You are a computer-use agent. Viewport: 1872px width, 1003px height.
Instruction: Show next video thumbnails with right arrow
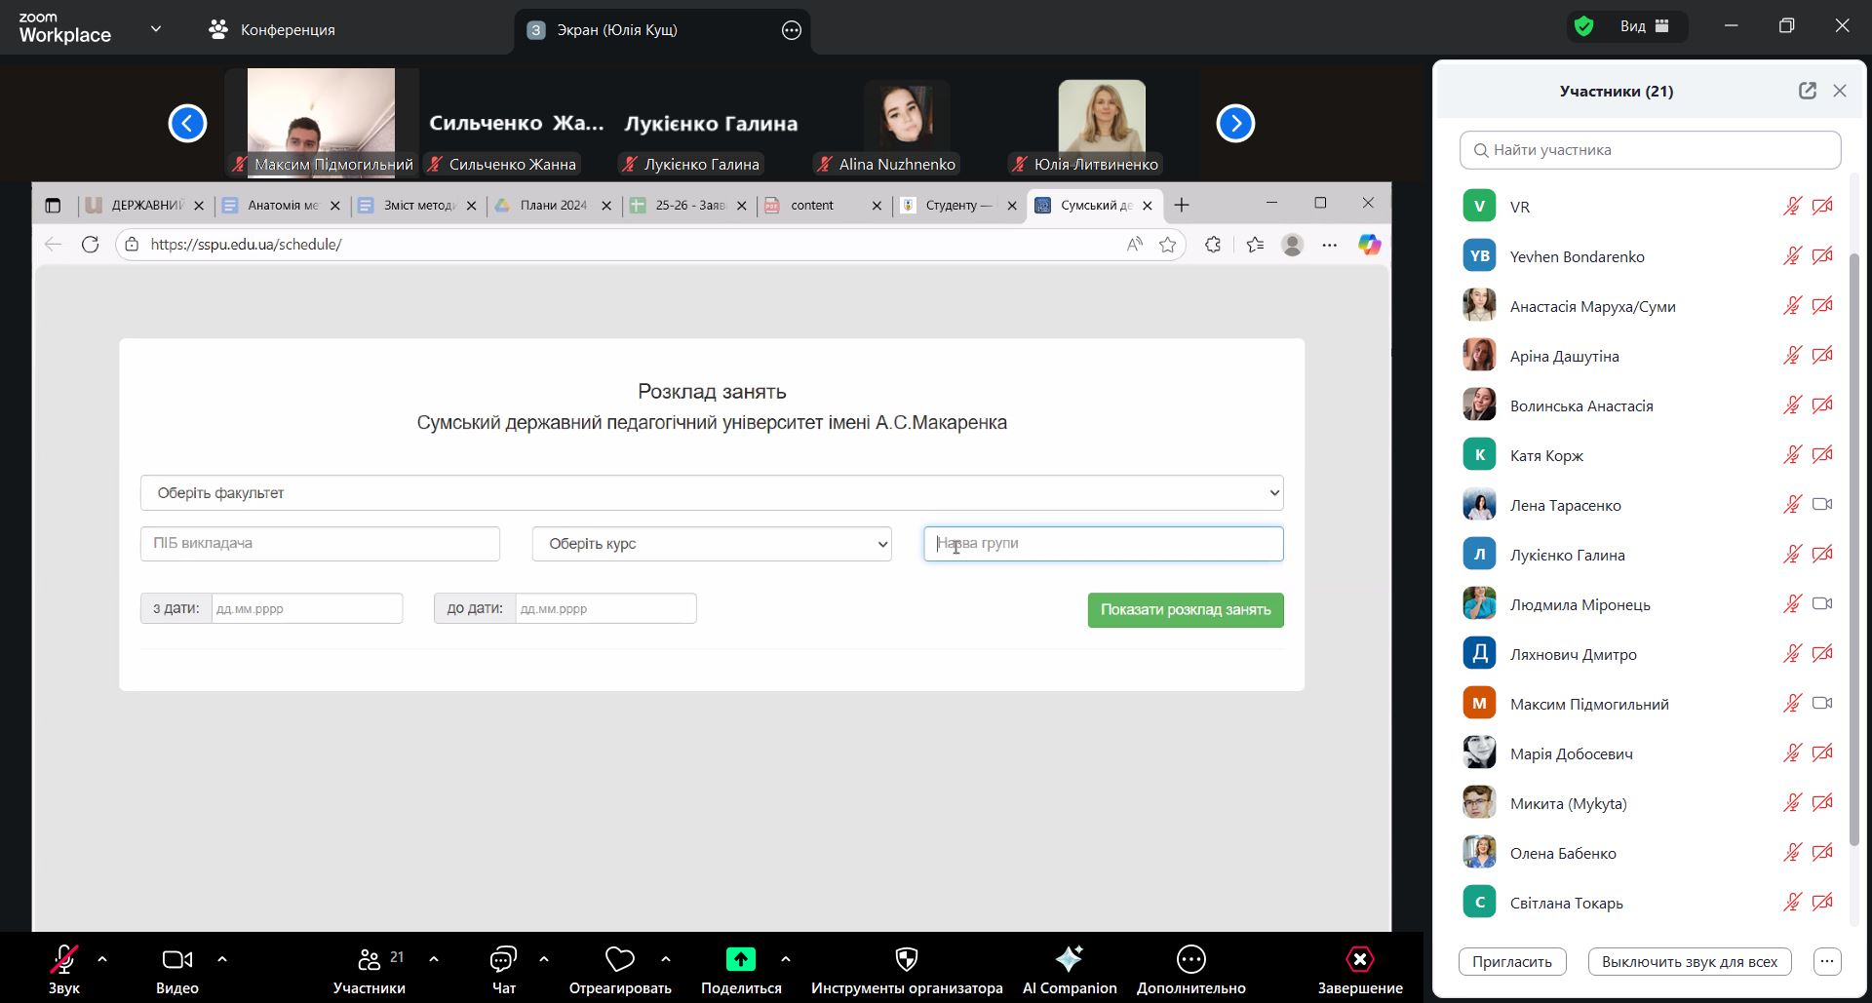pos(1235,124)
